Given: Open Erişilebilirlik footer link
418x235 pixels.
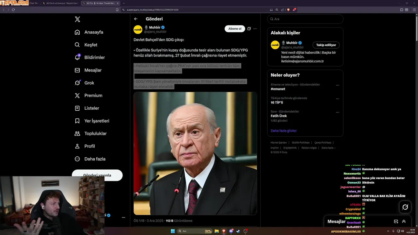Looking at the screenshot, I should click(x=290, y=148).
